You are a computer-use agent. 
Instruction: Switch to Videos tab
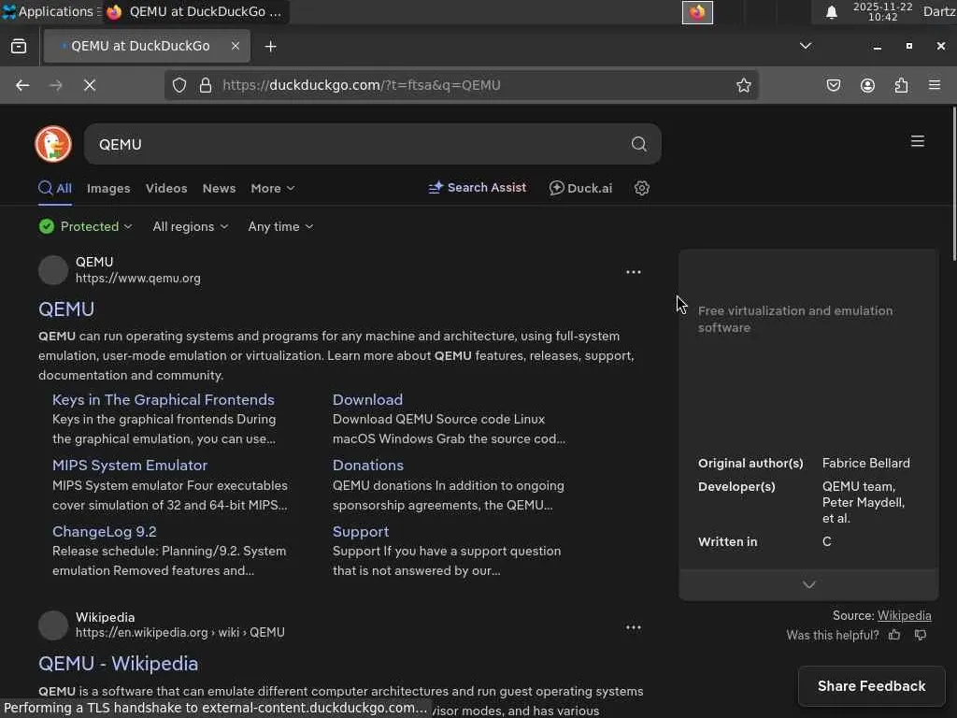166,189
